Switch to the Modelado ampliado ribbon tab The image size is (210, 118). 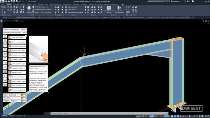[x=19, y=4]
